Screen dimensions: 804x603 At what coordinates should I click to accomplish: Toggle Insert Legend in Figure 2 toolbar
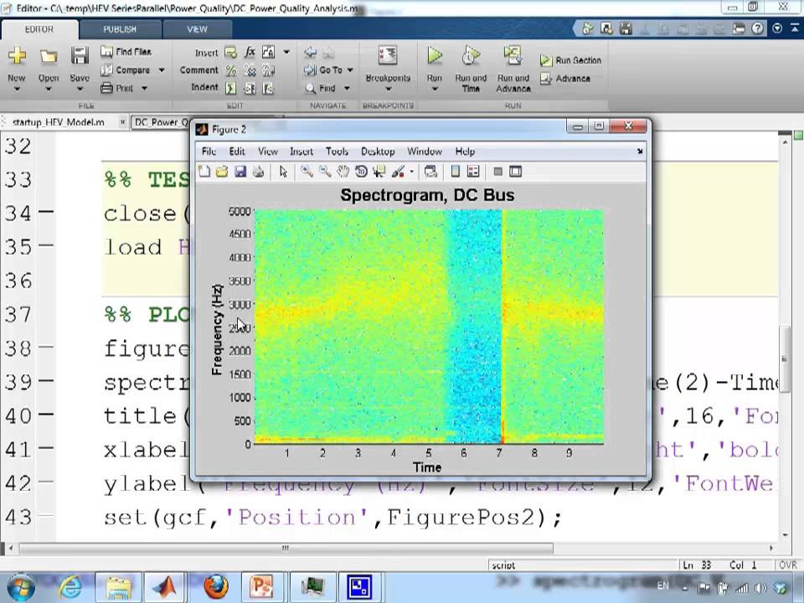pos(473,172)
